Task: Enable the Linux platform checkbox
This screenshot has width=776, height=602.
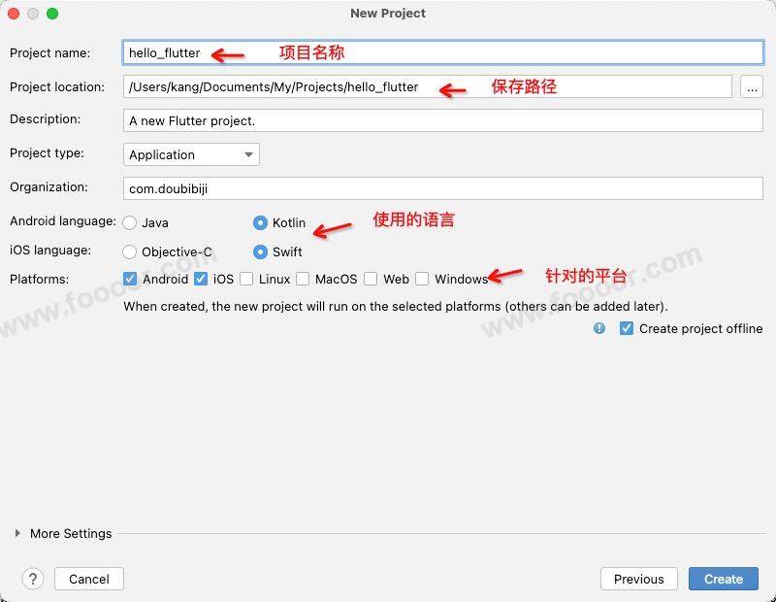Action: (246, 279)
